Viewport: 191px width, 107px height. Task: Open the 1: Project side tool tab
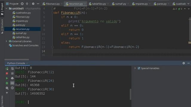click(x=2, y=9)
